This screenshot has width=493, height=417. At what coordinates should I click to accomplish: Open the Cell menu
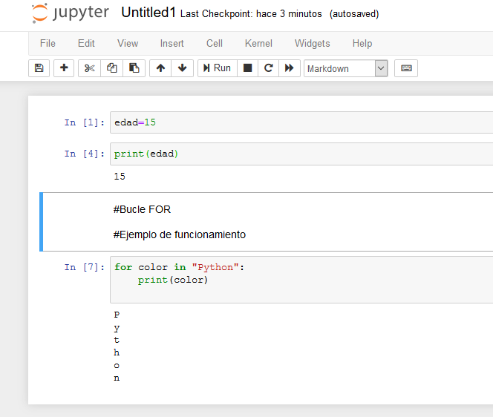[x=215, y=43]
